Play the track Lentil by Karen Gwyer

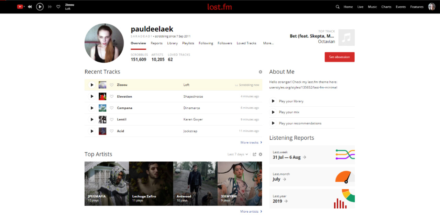(x=92, y=119)
